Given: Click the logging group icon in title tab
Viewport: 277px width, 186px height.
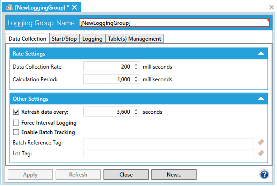Looking at the screenshot, I should [9, 7].
